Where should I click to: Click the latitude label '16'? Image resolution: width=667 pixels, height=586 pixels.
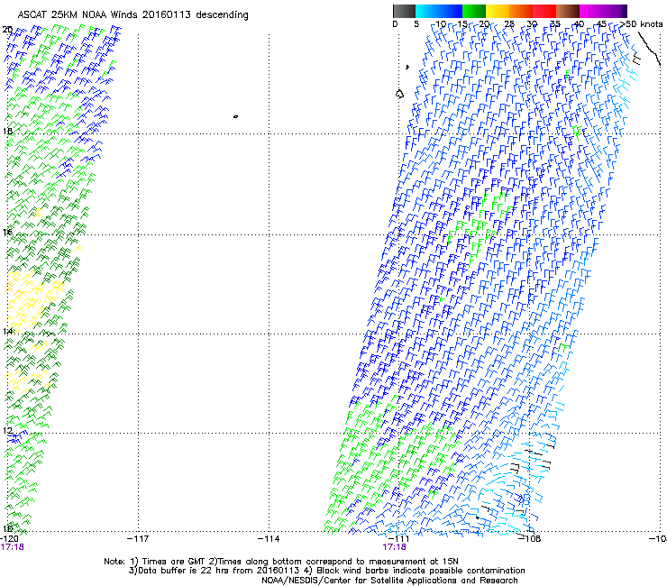[x=7, y=232]
